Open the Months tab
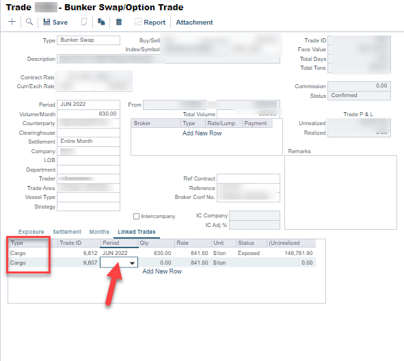404x361 pixels. point(99,232)
